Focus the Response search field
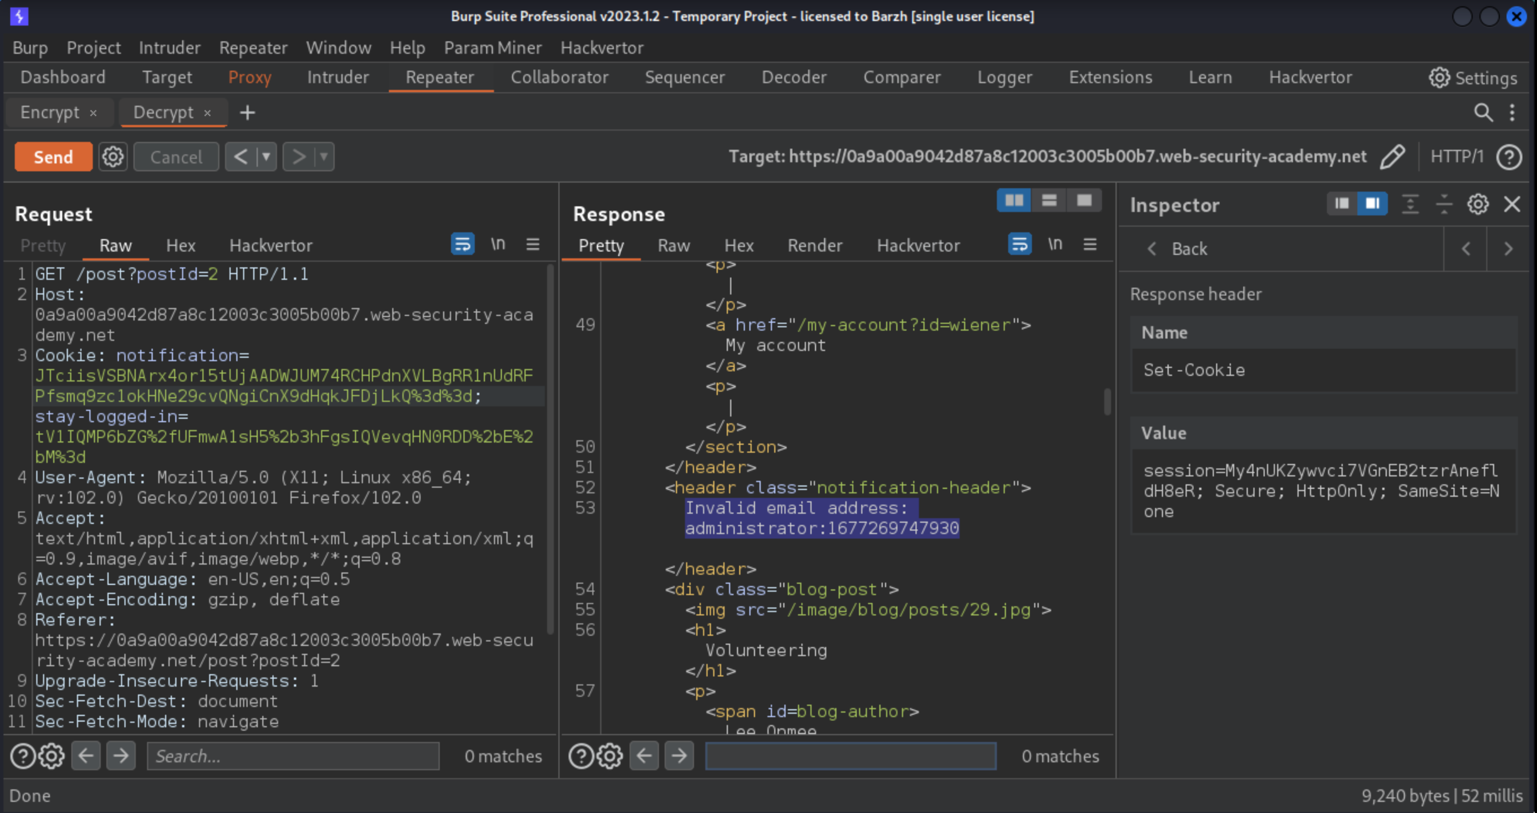The image size is (1537, 813). [x=850, y=756]
